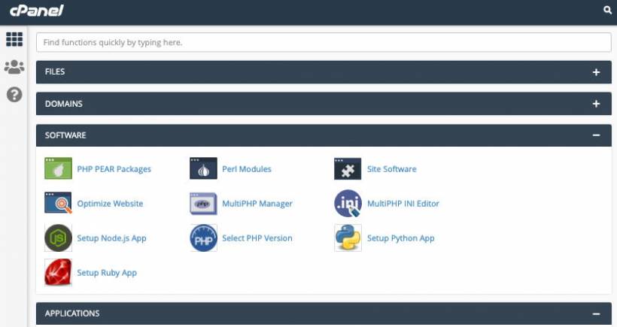Viewport: 617px width, 327px height.
Task: Click the search magnifier in top bar
Action: pyautogui.click(x=608, y=11)
